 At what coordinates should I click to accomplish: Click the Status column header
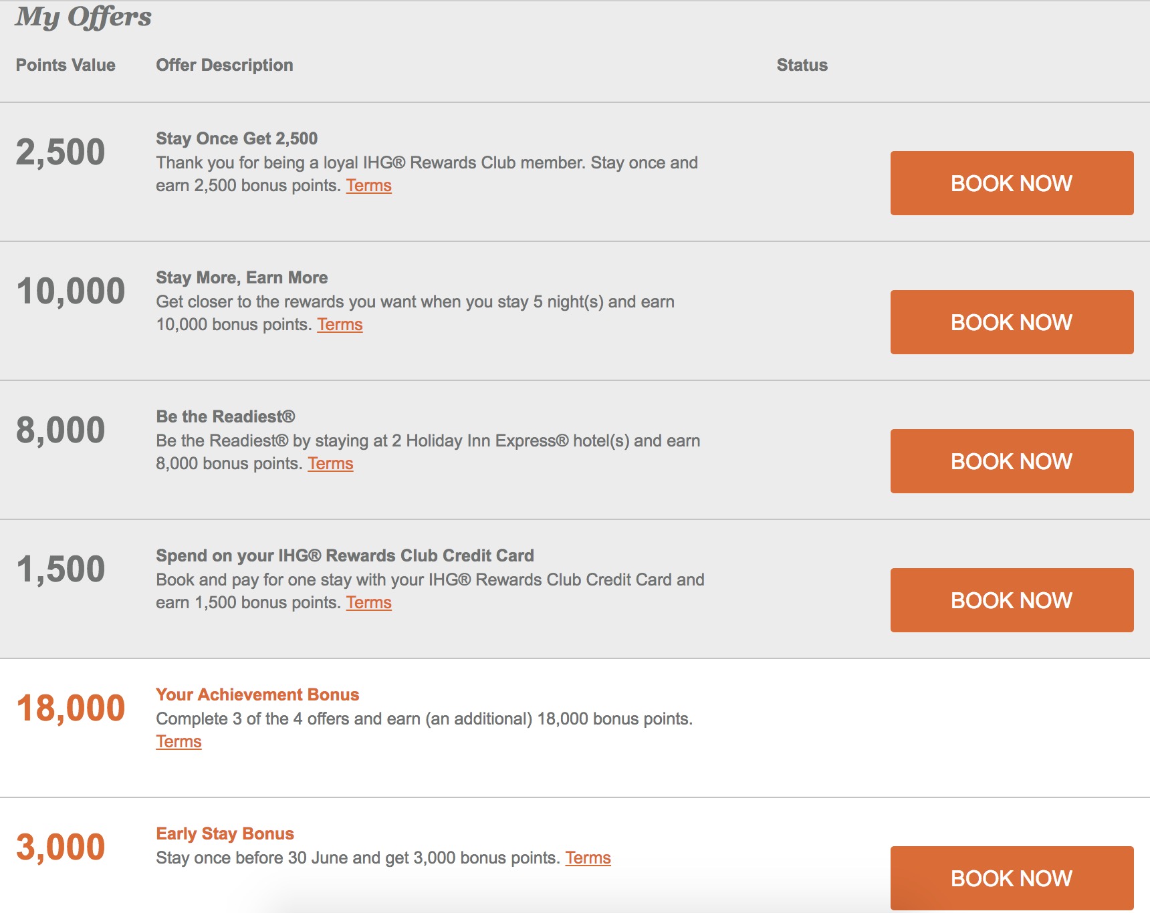[x=802, y=66]
